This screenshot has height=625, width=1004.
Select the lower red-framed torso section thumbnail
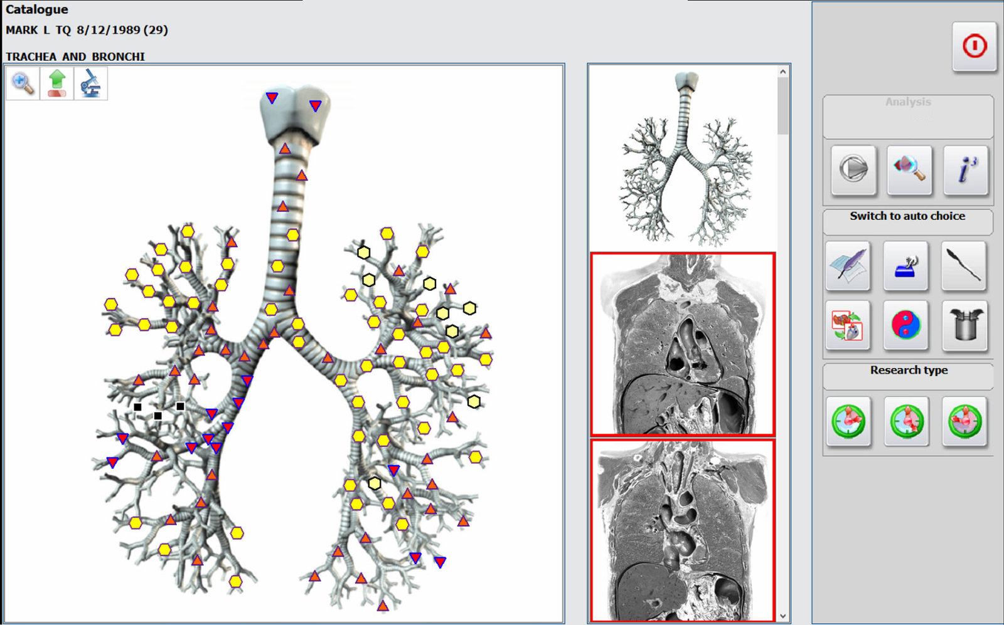[683, 530]
